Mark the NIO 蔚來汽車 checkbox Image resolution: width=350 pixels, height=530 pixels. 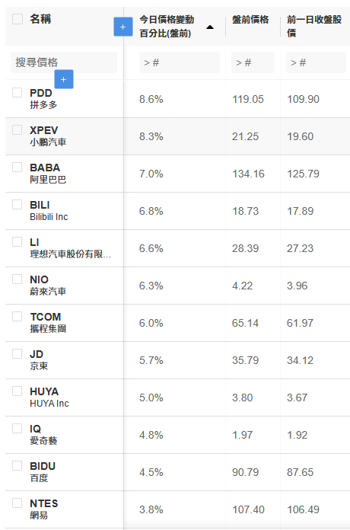tap(17, 279)
